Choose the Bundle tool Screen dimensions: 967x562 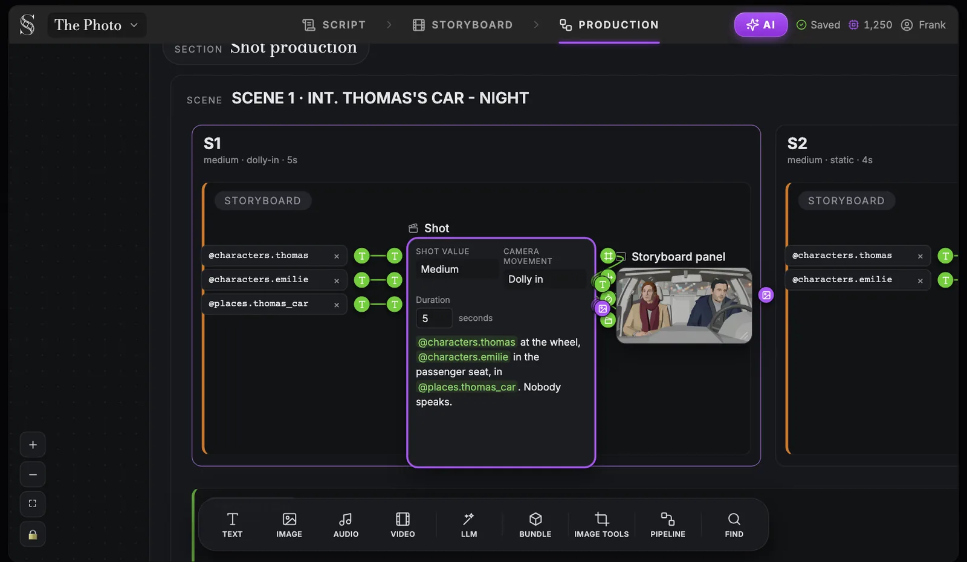(535, 525)
